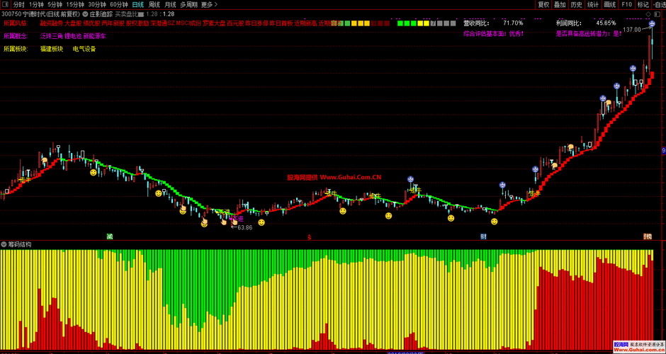
Task: Toggle the 标记 marker option
Action: (643, 5)
